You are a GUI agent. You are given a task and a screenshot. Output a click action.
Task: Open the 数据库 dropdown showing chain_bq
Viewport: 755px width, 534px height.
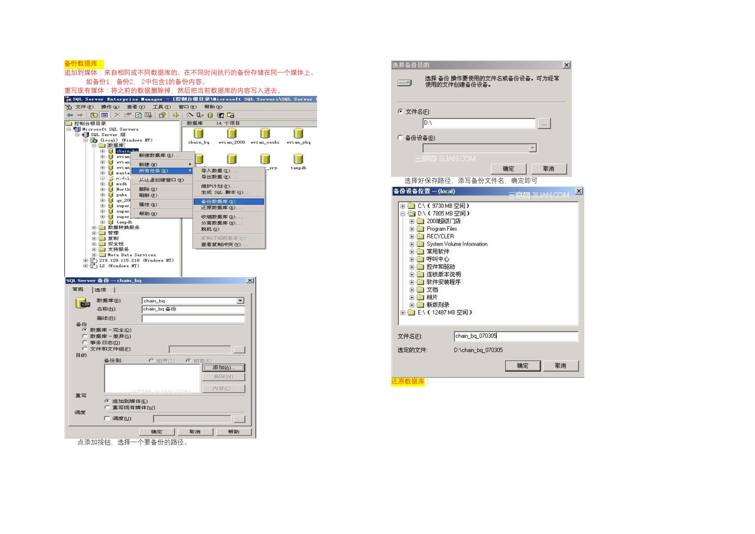pos(240,301)
